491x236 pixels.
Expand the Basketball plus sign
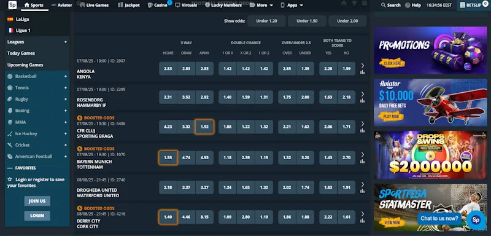pyautogui.click(x=66, y=76)
